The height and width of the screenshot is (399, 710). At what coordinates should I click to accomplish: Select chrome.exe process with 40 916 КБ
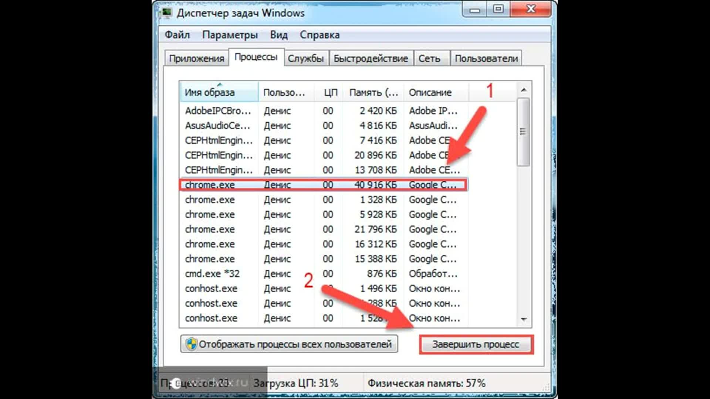click(x=322, y=185)
